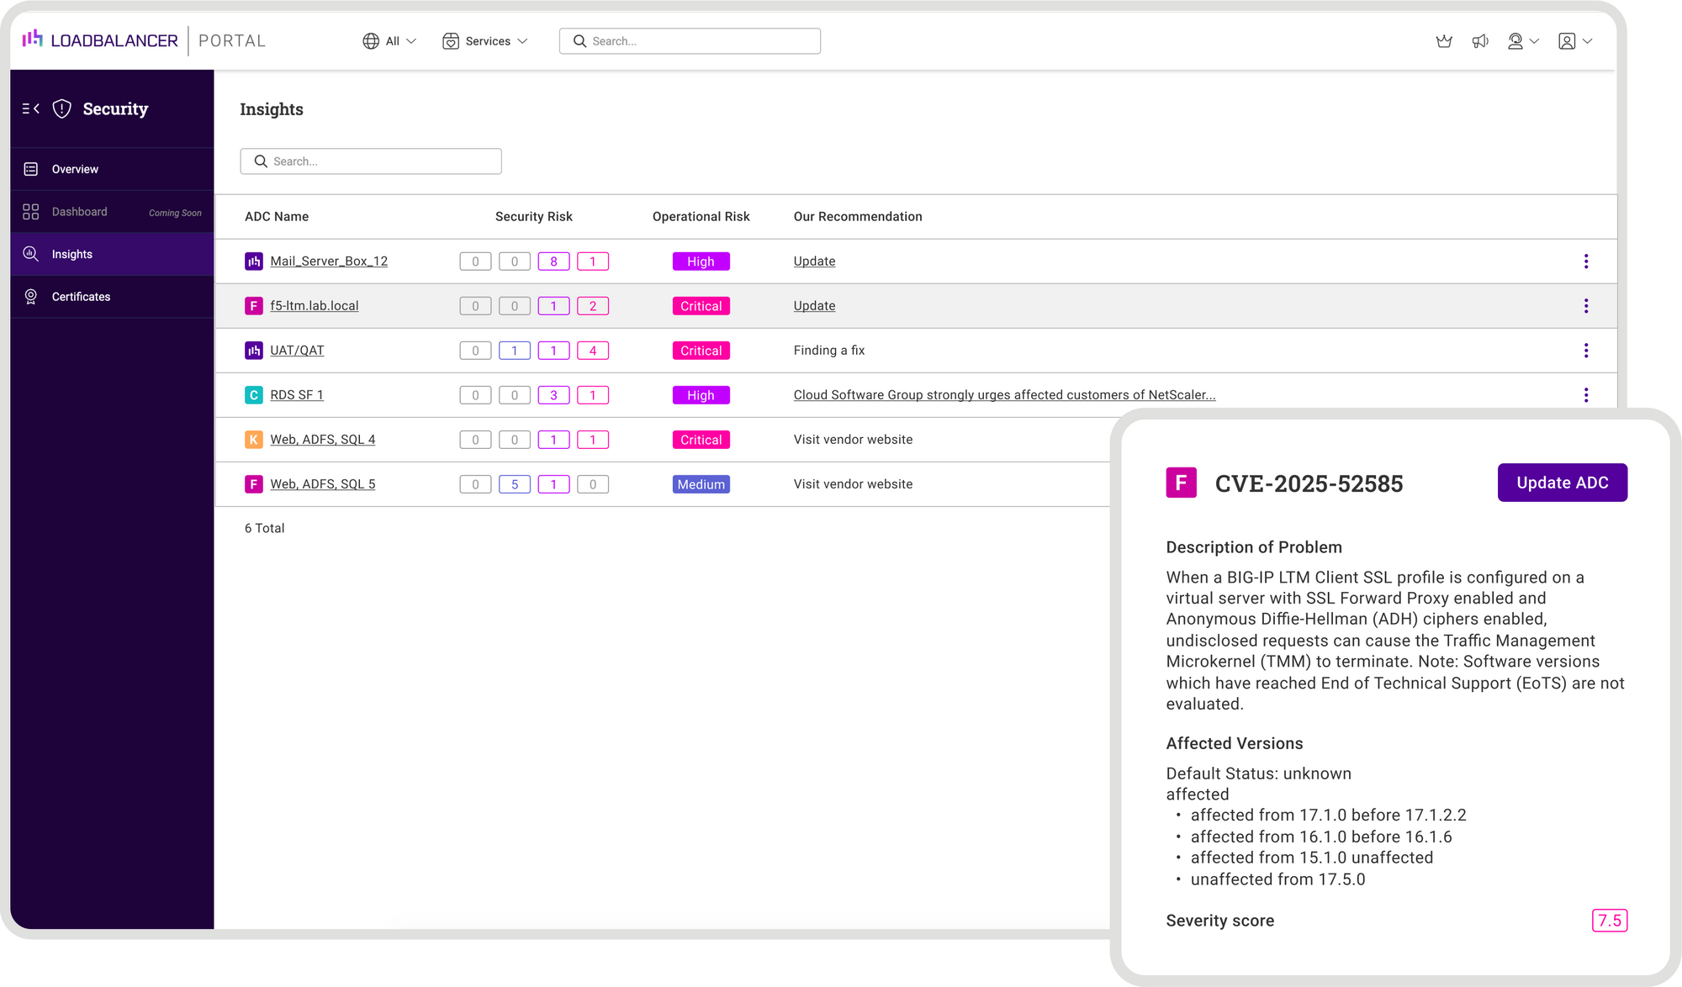Open the Web, ADFS, SQL 4 link
1682x987 pixels.
(323, 440)
